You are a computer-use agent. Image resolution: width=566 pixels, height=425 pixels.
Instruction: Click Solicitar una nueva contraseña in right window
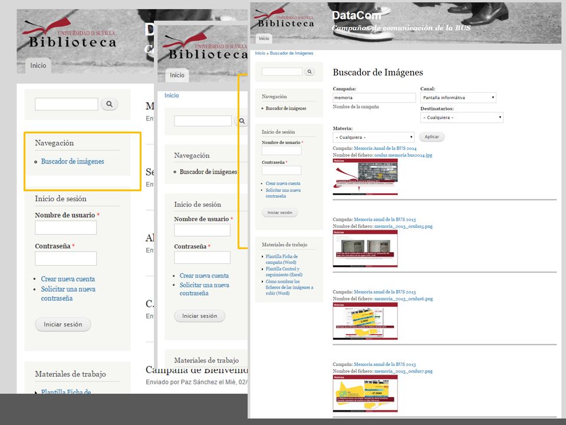(x=283, y=193)
